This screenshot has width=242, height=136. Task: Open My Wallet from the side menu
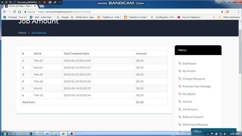(x=189, y=94)
